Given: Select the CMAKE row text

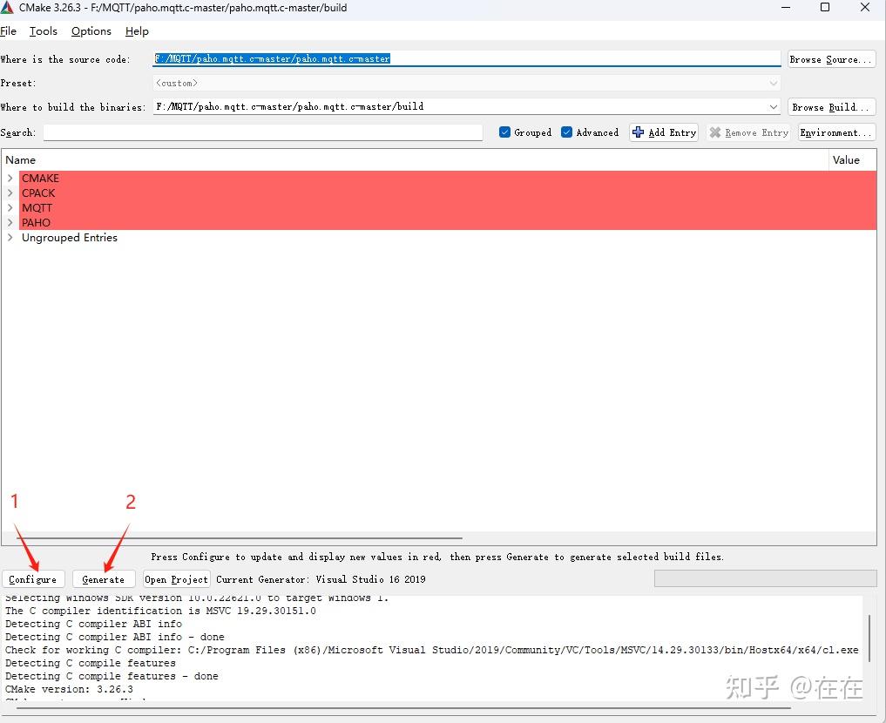Looking at the screenshot, I should tap(40, 178).
